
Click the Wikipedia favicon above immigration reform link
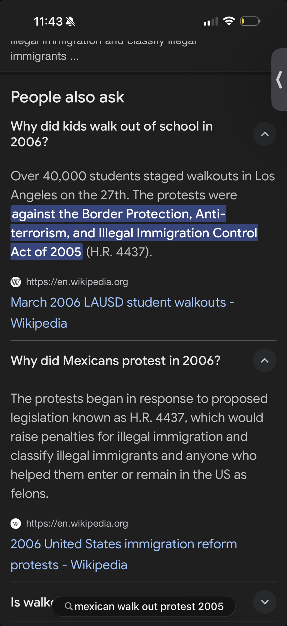[16, 523]
